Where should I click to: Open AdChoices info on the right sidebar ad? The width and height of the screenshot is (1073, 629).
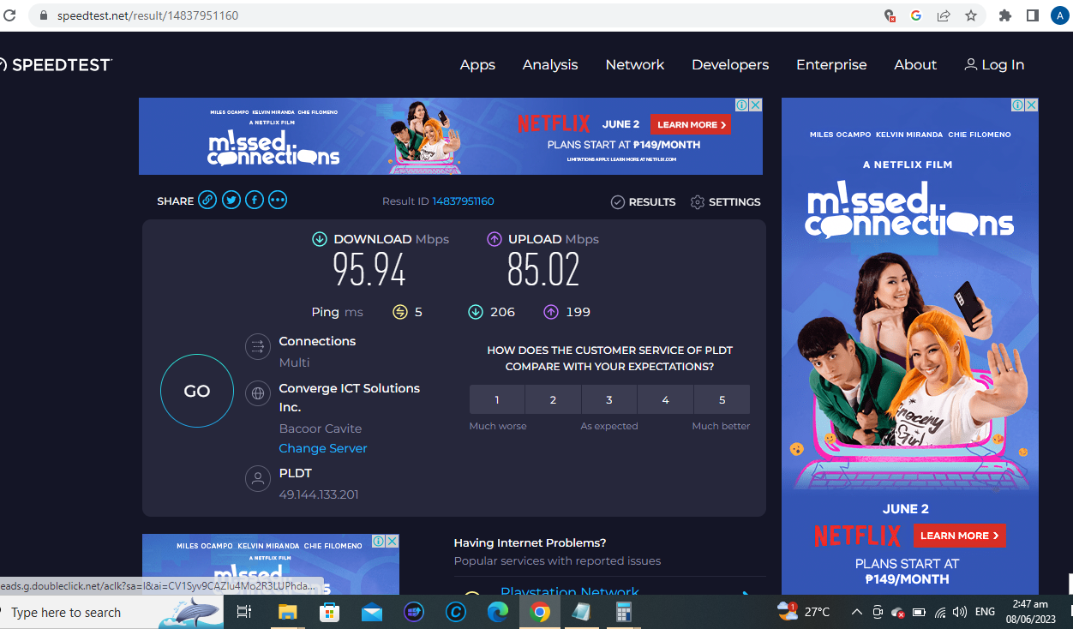click(1018, 105)
